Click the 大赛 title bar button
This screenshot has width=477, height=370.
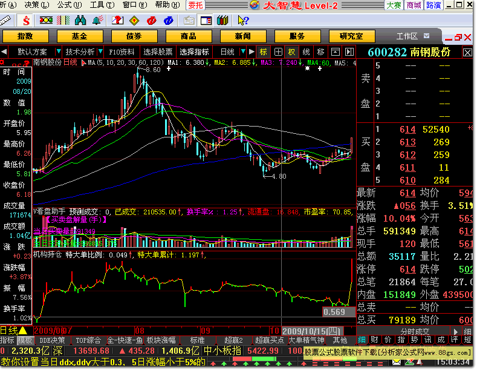click(x=394, y=5)
